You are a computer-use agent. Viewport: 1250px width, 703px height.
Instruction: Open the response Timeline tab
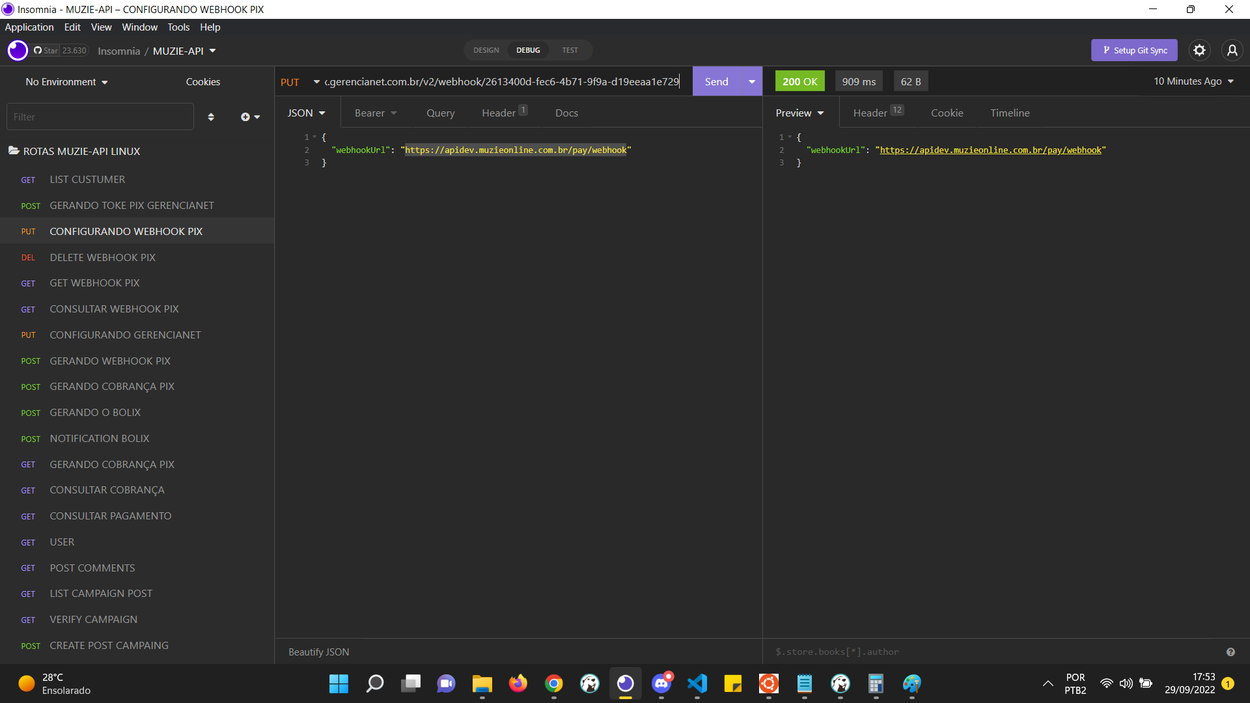tap(1010, 113)
